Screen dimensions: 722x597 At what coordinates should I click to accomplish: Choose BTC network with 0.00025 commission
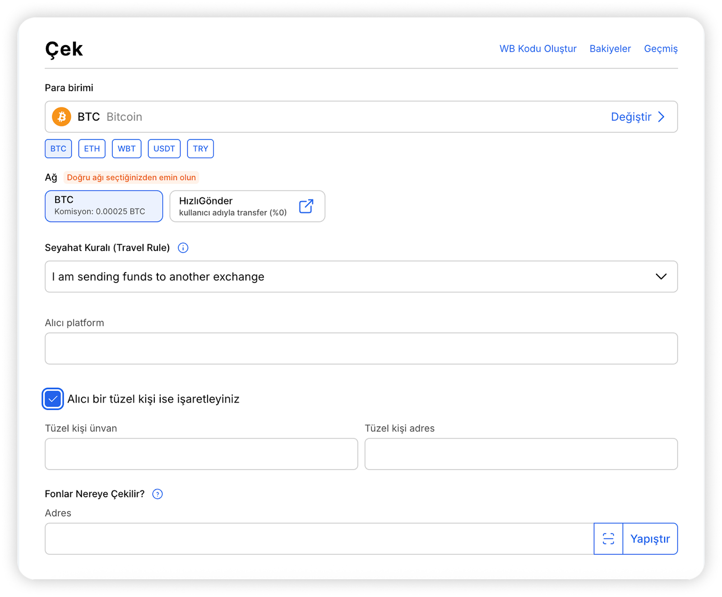pos(104,206)
